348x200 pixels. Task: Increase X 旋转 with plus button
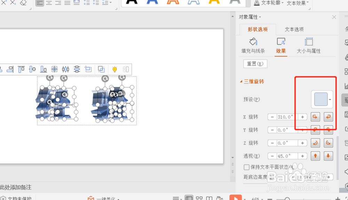302,117
